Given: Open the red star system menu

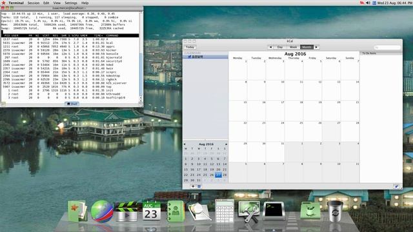Looking at the screenshot, I should coord(3,3).
